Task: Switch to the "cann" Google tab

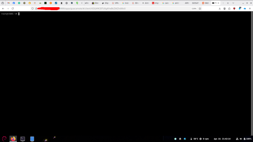Action: 165,3
